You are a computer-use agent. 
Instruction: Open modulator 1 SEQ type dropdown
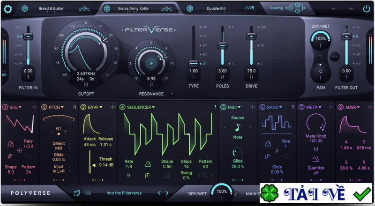pyautogui.click(x=15, y=107)
